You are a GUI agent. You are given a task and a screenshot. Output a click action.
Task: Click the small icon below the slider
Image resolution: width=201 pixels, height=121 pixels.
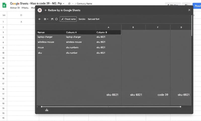tap(46, 110)
